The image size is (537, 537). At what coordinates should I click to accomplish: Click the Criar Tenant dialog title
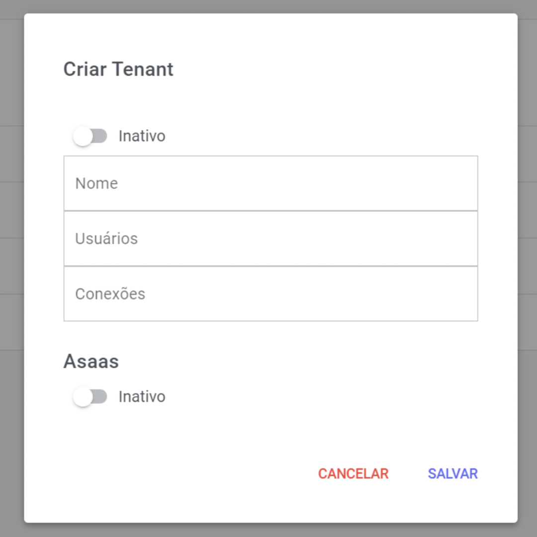(x=118, y=69)
